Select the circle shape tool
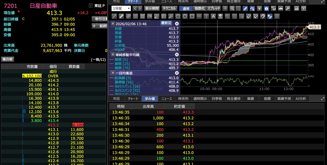327x165 pixels. 185,16
